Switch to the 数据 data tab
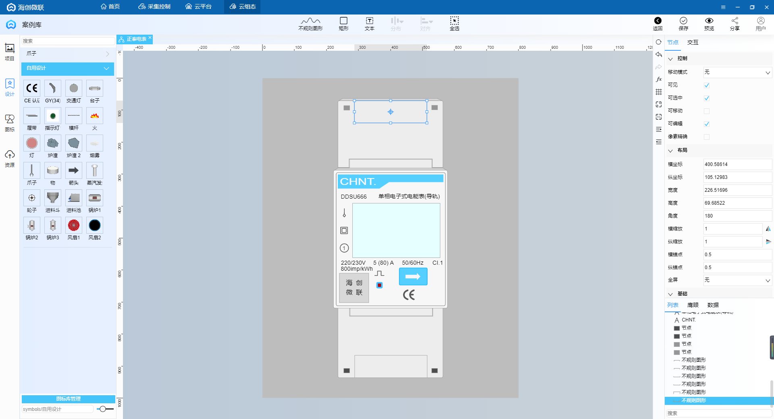 point(713,305)
